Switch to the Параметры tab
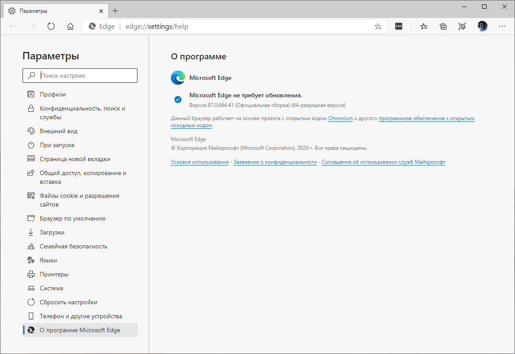 pyautogui.click(x=52, y=10)
